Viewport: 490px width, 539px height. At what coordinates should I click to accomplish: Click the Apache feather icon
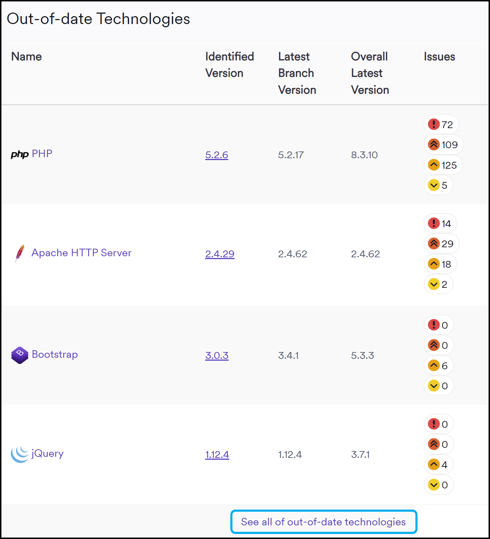pyautogui.click(x=20, y=253)
